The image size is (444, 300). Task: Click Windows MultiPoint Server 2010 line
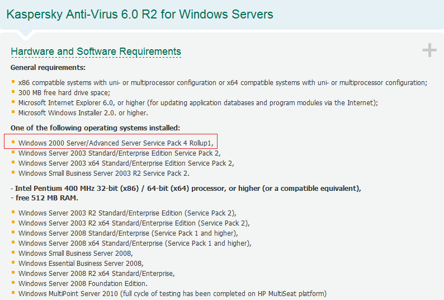[172, 293]
